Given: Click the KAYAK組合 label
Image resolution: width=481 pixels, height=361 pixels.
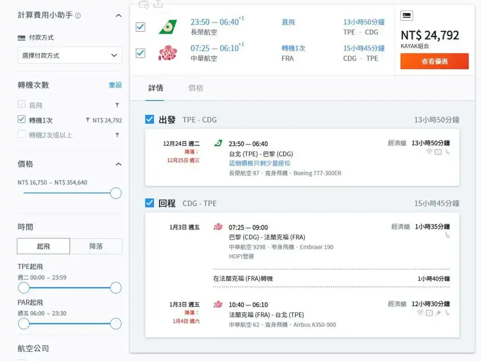Looking at the screenshot, I should pos(415,46).
